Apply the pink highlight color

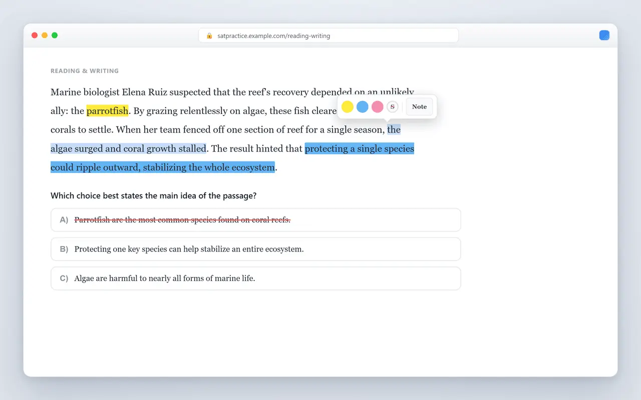click(x=378, y=106)
